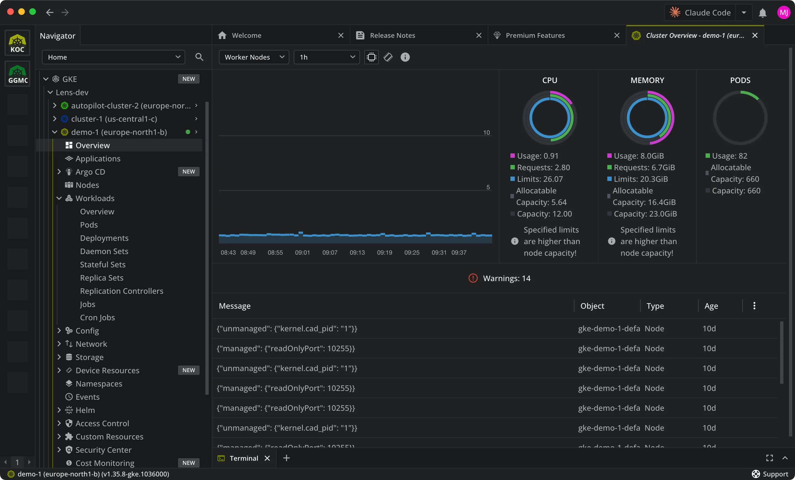Open the notifications bell
795x480 pixels.
coord(762,13)
